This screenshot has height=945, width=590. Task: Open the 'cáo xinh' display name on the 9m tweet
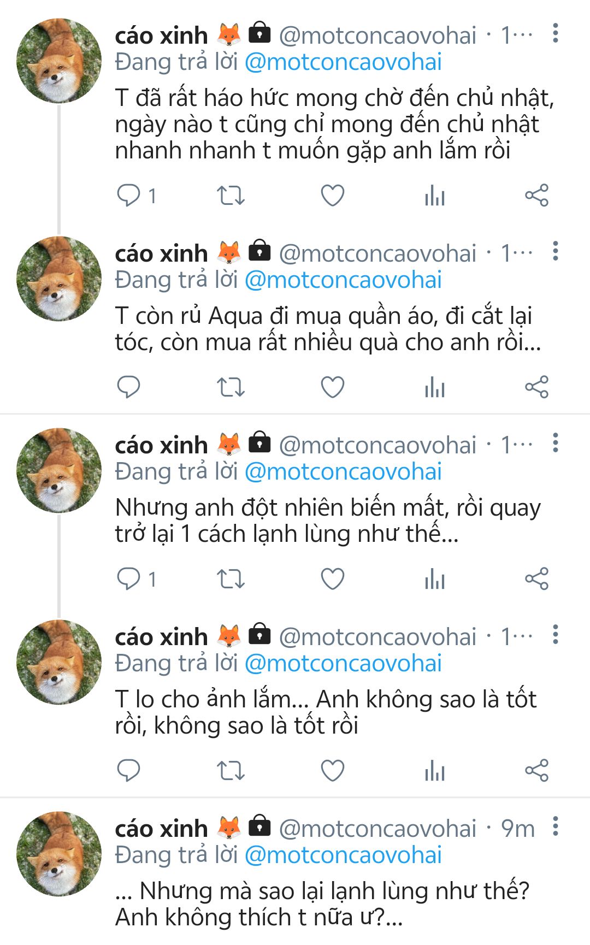pos(161,829)
